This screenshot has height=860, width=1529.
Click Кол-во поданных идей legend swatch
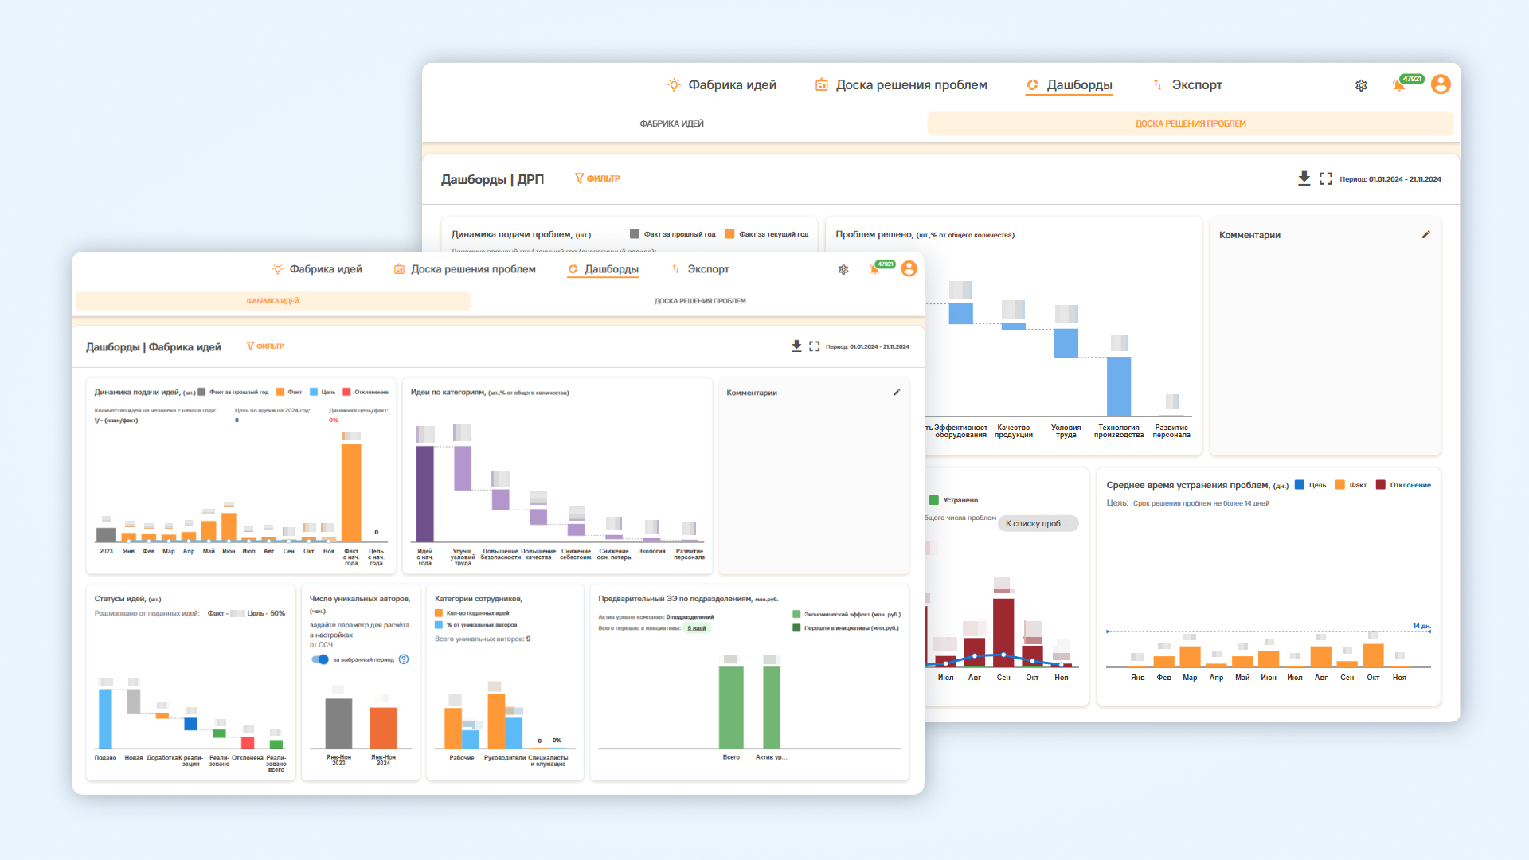pos(439,613)
